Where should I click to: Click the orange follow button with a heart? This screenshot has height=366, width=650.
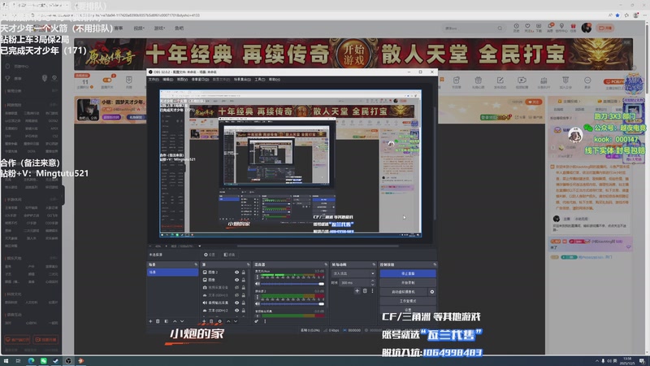point(534,102)
